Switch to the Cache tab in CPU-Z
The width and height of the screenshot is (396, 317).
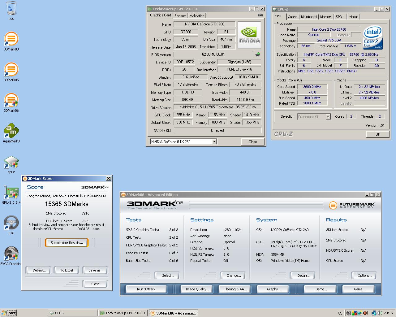292,17
